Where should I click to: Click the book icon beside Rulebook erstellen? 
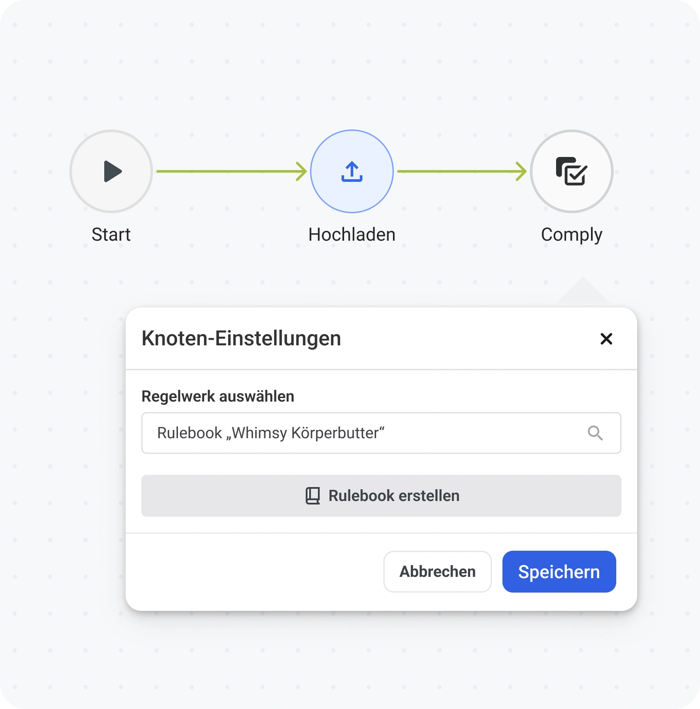(313, 496)
